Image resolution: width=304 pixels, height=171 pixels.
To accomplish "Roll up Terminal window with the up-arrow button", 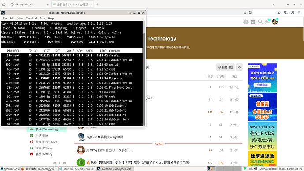I will [130, 13].
